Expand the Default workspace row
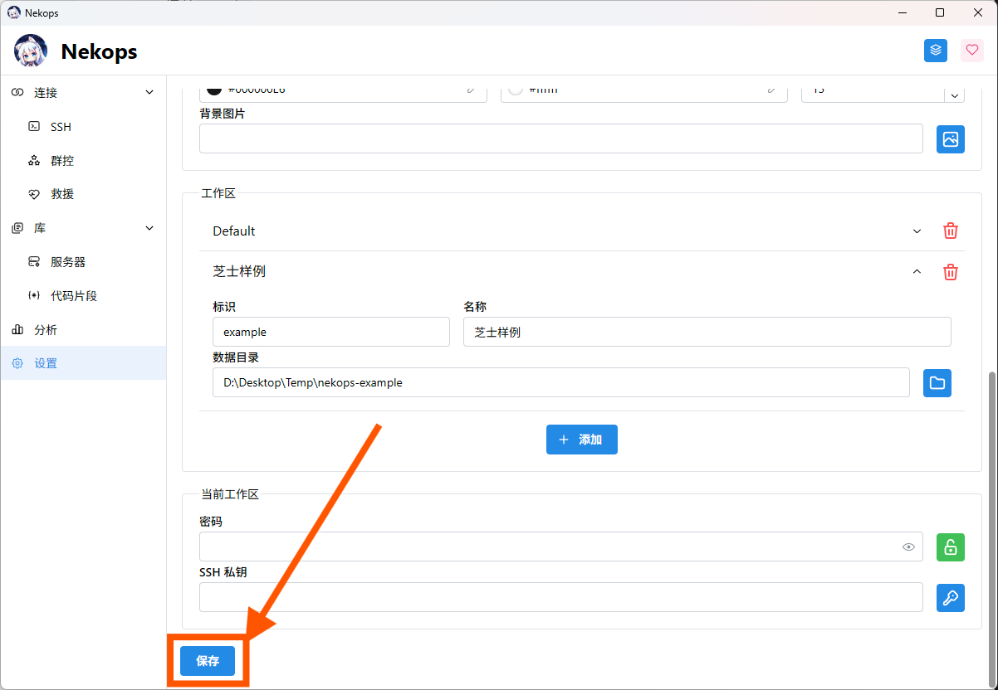This screenshot has height=690, width=998. click(x=917, y=231)
